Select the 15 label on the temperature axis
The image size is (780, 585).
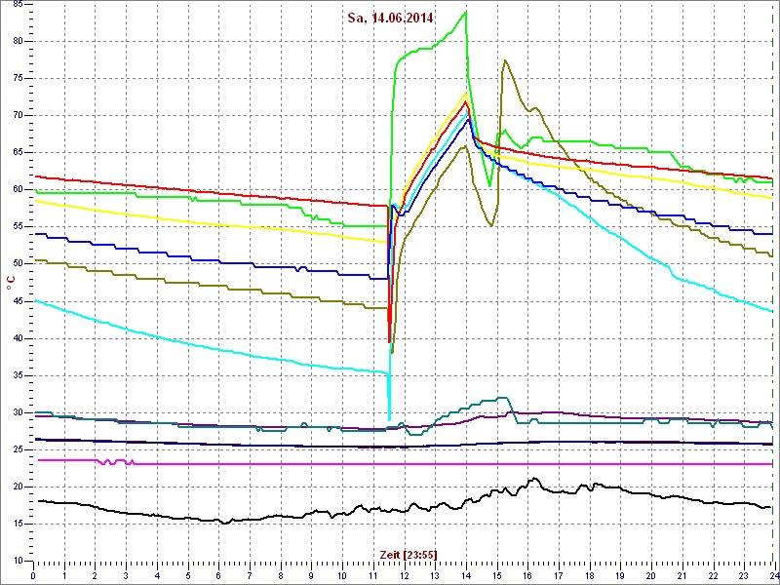click(19, 524)
